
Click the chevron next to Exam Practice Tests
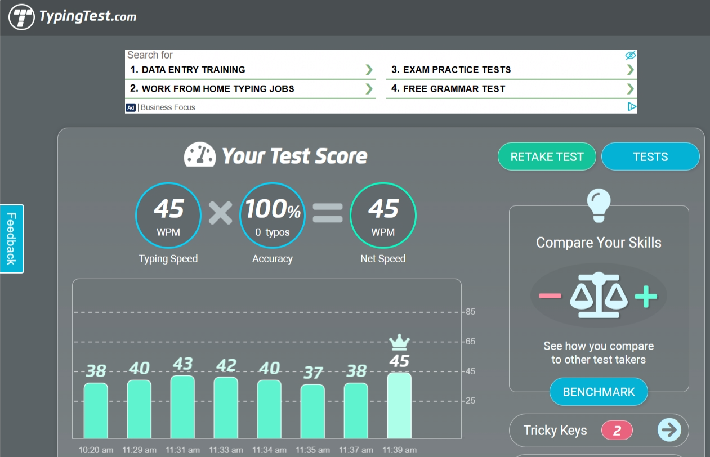click(x=630, y=70)
